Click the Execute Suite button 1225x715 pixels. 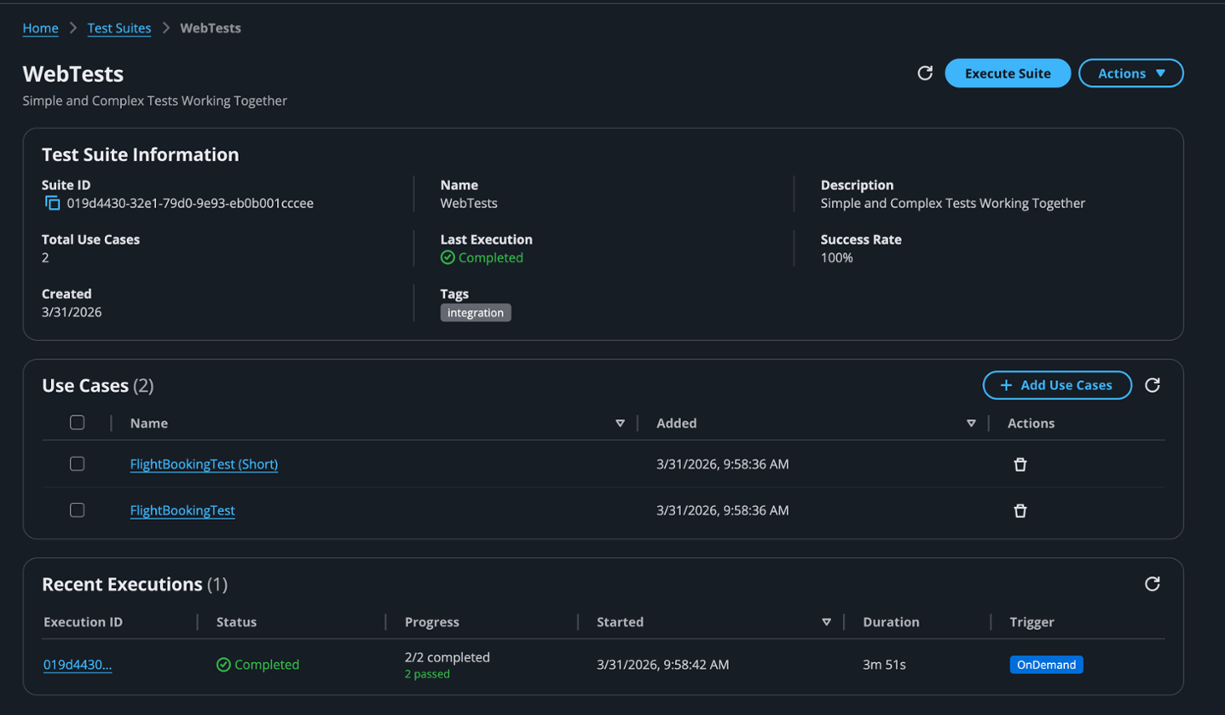tap(1008, 73)
